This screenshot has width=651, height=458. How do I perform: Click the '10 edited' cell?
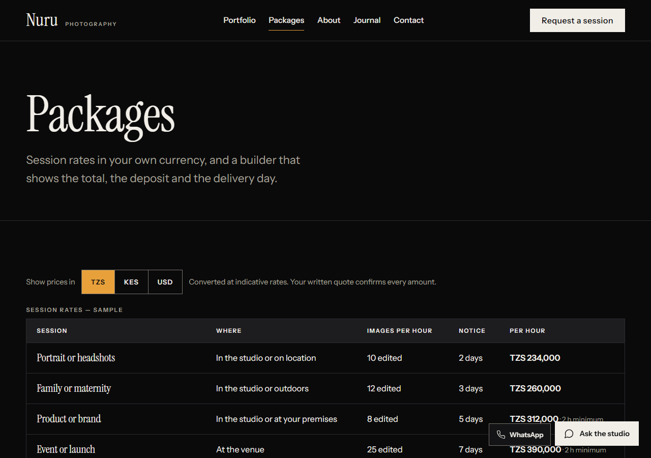[384, 358]
